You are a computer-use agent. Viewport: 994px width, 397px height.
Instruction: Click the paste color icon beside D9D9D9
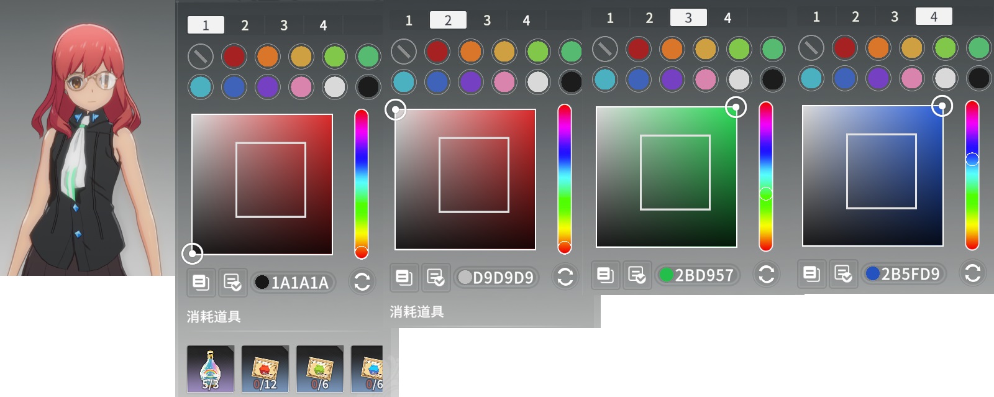(x=435, y=277)
